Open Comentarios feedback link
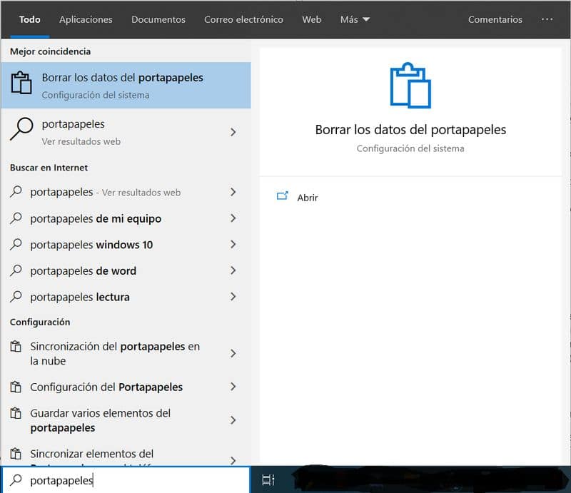This screenshot has height=493, width=571. (x=495, y=20)
